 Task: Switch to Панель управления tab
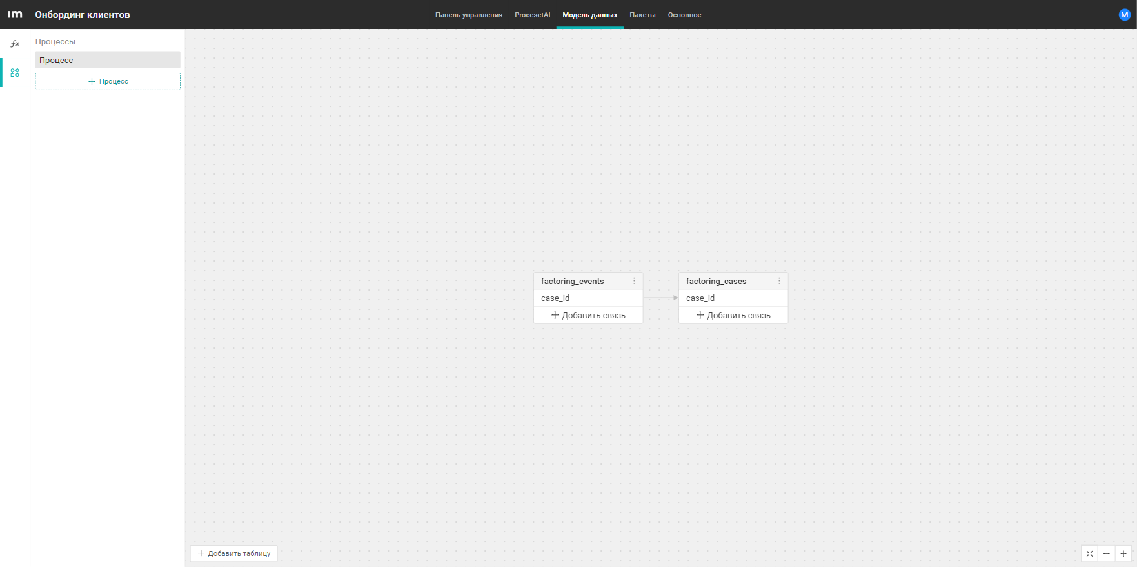(x=469, y=15)
